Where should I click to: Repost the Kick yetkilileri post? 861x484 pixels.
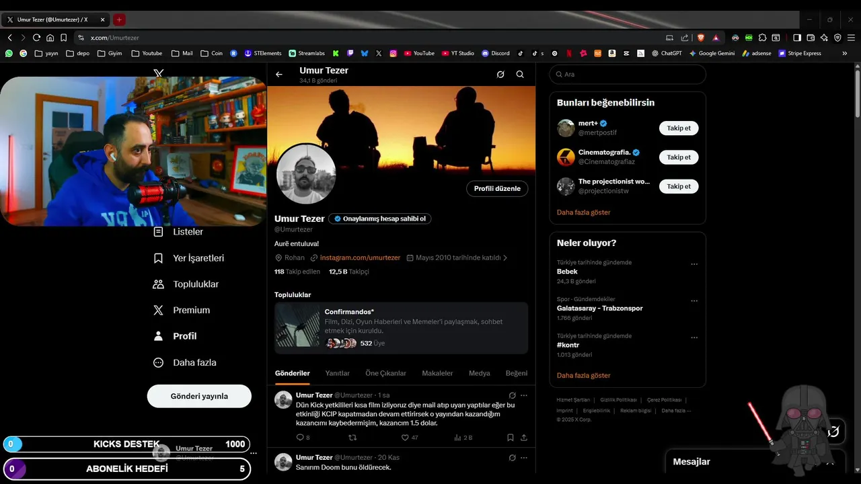pos(352,437)
